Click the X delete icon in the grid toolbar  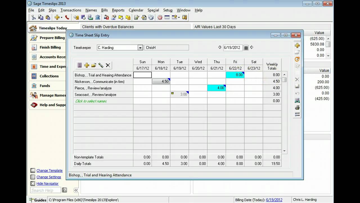click(x=108, y=65)
